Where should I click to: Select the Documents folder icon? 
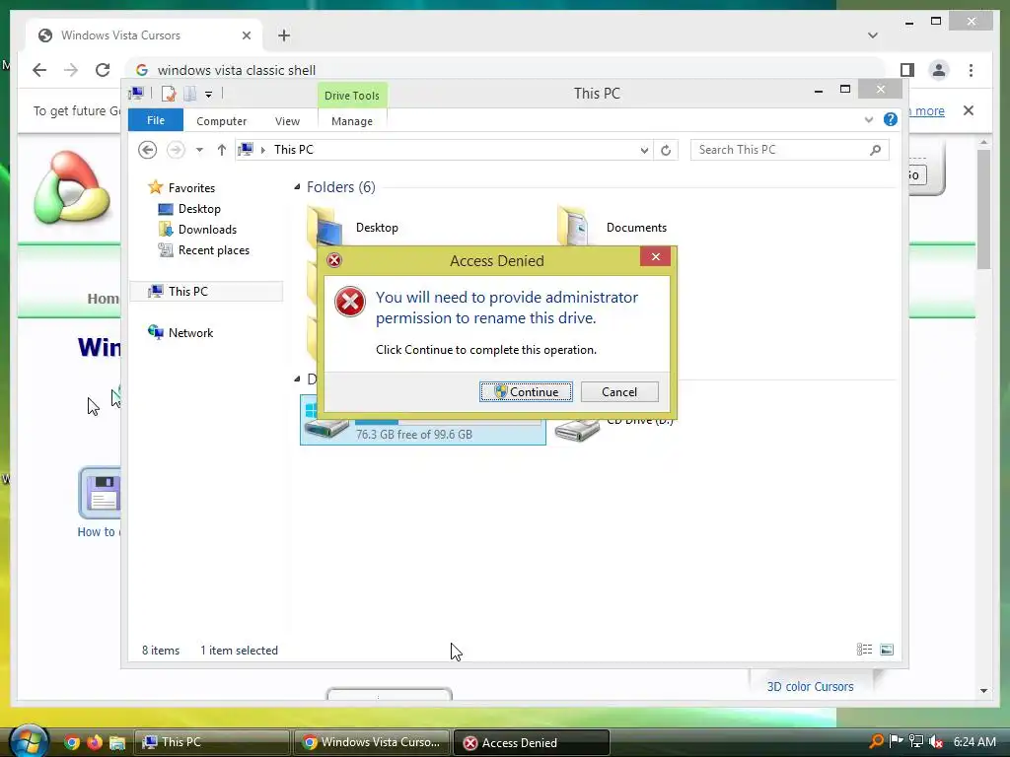click(573, 227)
